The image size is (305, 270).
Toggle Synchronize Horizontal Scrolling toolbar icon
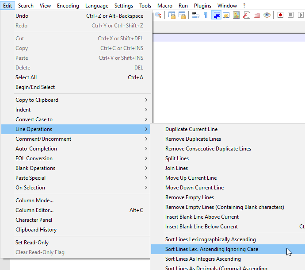(182, 15)
